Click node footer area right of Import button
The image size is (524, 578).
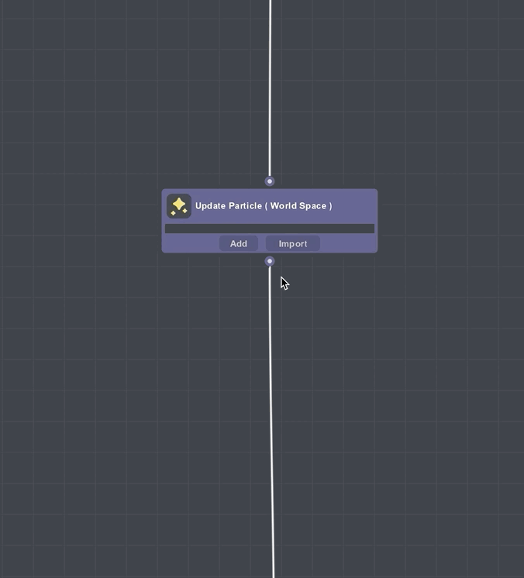(x=349, y=243)
